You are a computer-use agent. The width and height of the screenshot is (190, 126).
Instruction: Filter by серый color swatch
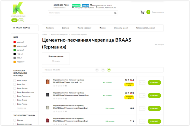[15, 58]
